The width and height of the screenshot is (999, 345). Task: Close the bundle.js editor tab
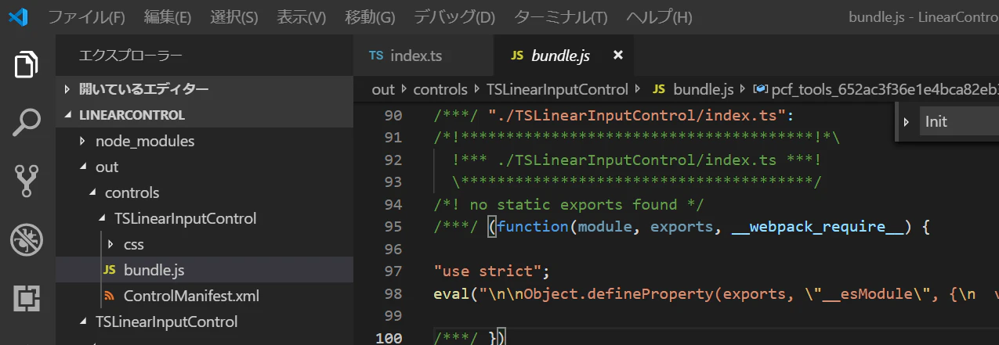[617, 55]
